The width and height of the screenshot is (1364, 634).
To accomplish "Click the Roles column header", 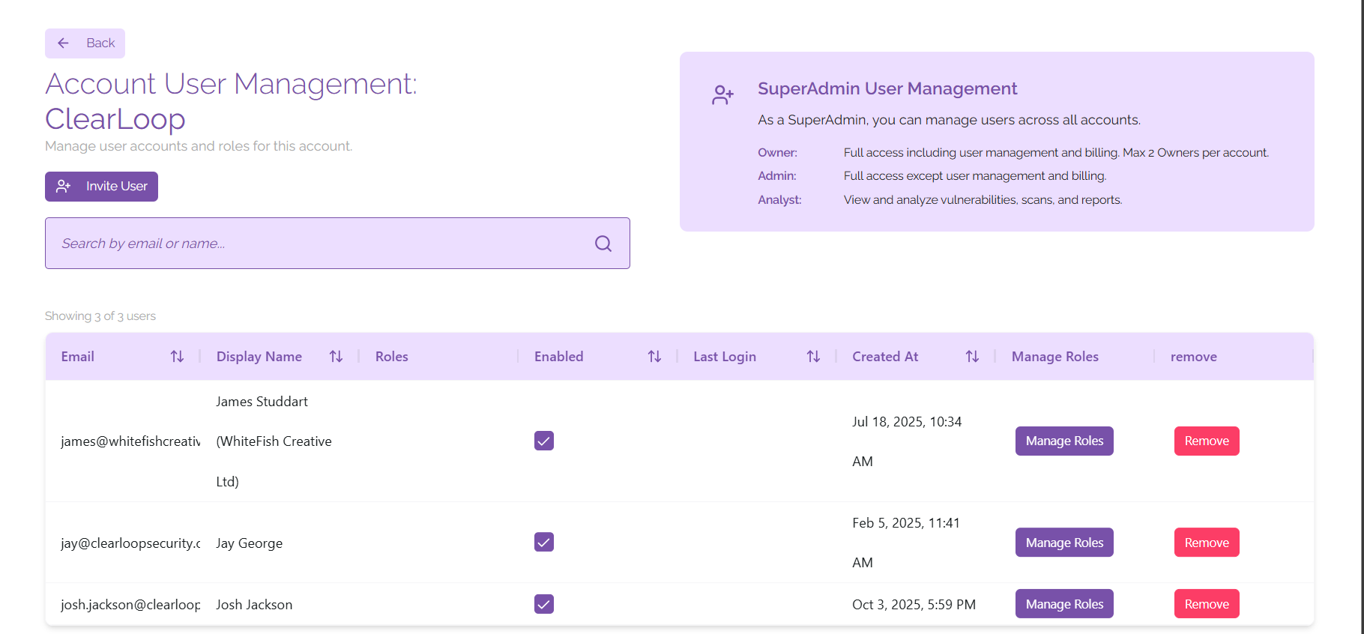I will (392, 357).
